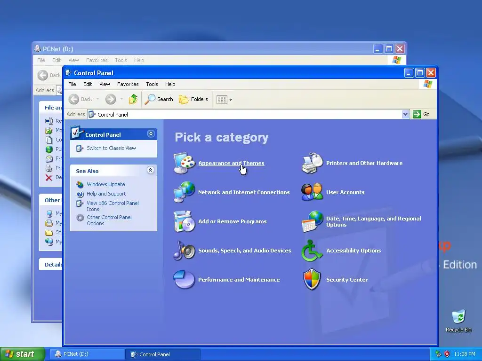Open Performance and Maintenance pie icon
The width and height of the screenshot is (482, 361).
184,279
